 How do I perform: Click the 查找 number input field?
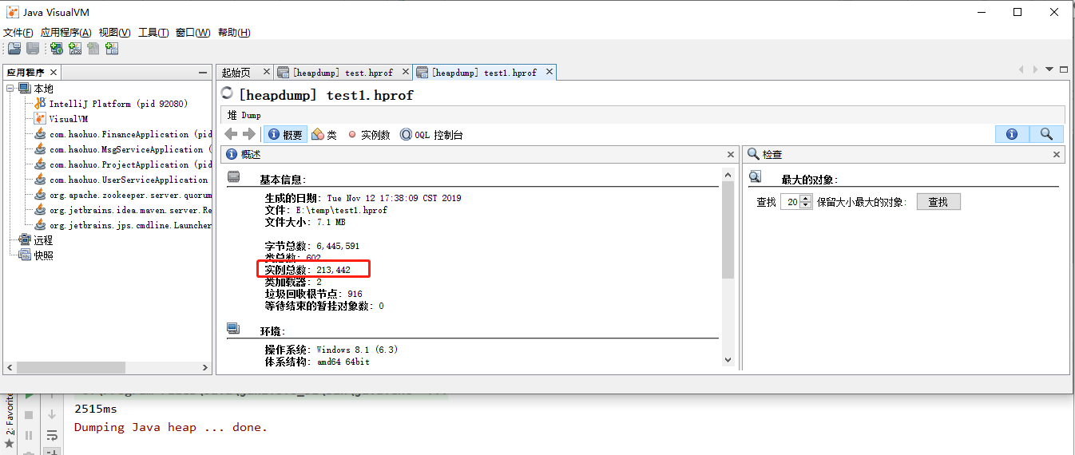click(790, 202)
